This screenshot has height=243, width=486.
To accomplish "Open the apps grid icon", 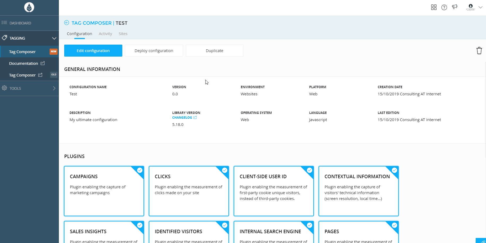I will point(434,7).
